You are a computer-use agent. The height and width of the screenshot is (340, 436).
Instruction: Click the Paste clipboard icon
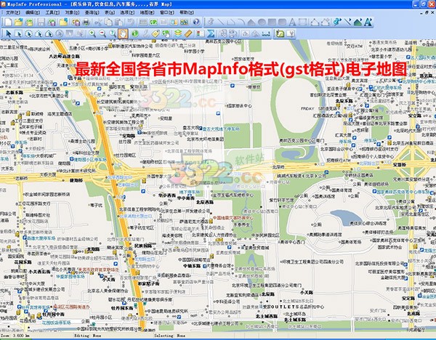(119, 22)
